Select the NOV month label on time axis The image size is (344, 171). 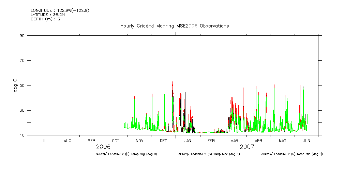point(139,140)
